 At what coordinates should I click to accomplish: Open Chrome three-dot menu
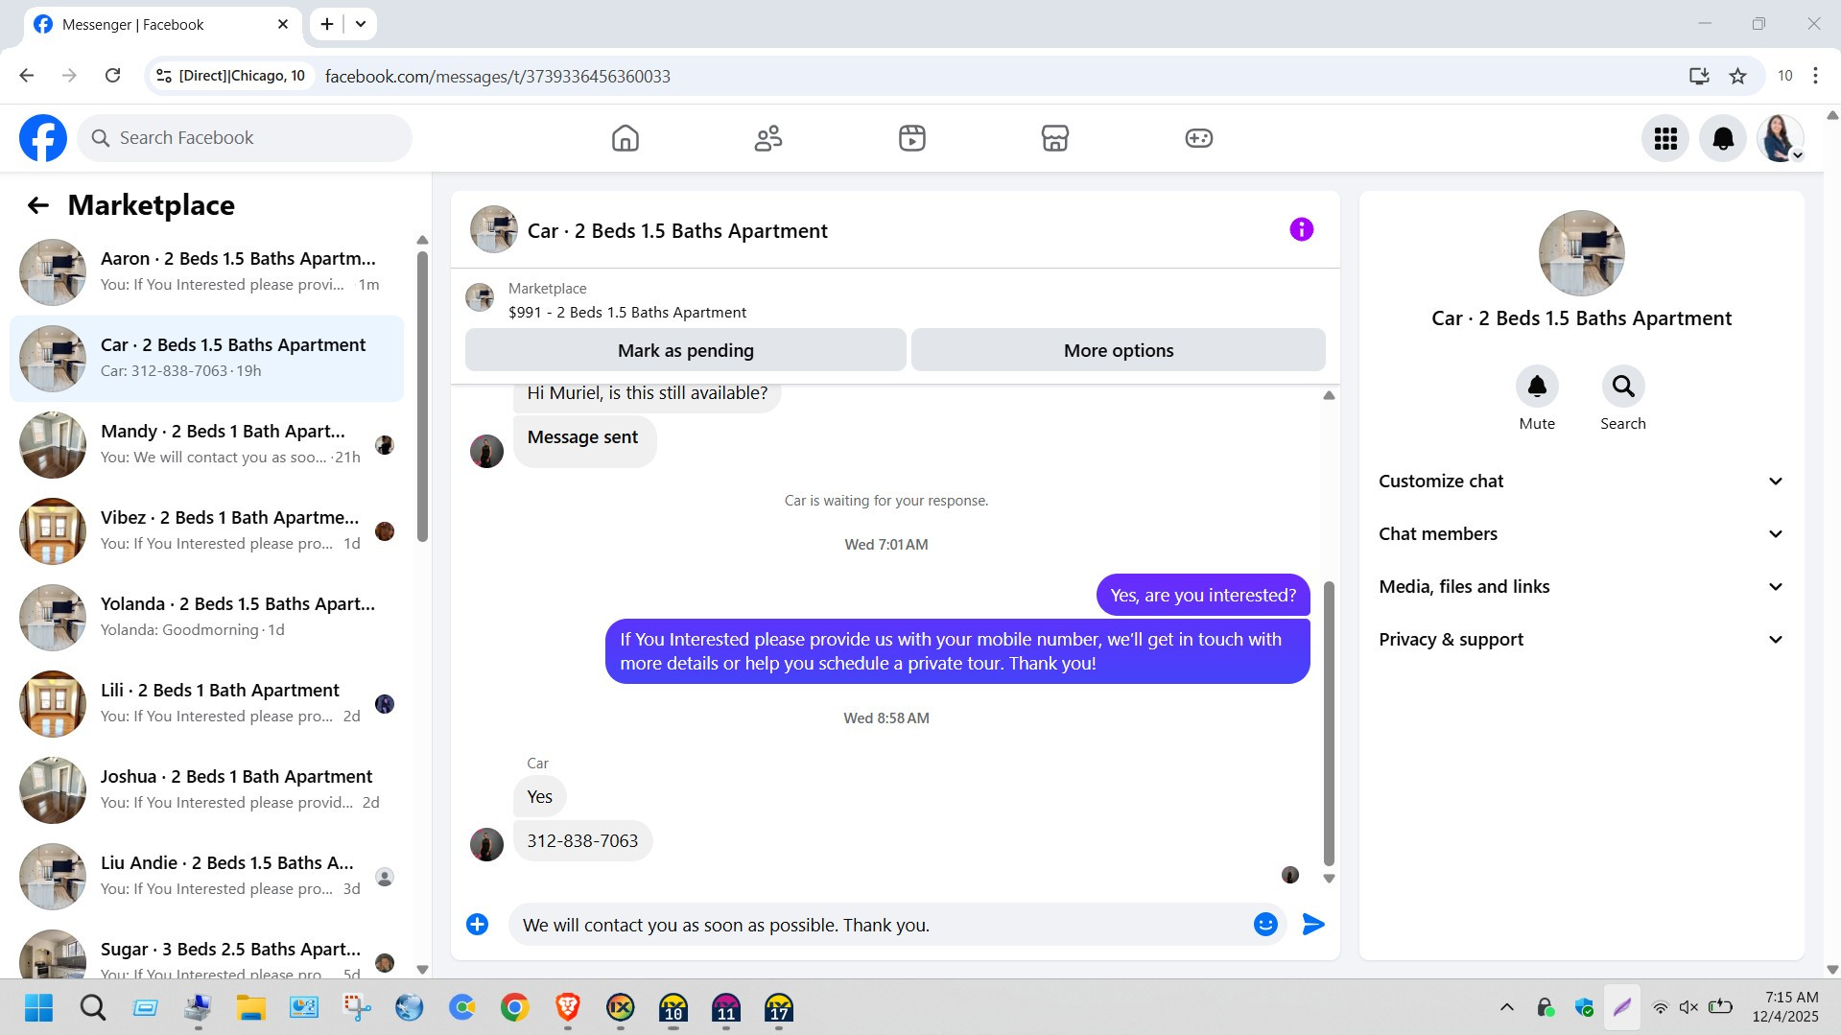click(1815, 76)
